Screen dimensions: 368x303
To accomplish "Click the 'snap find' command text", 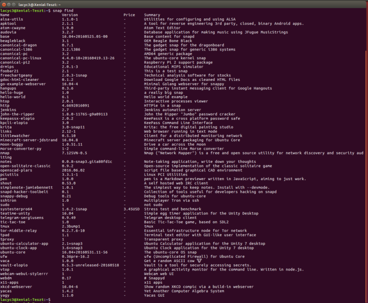I will pyautogui.click(x=63, y=11).
